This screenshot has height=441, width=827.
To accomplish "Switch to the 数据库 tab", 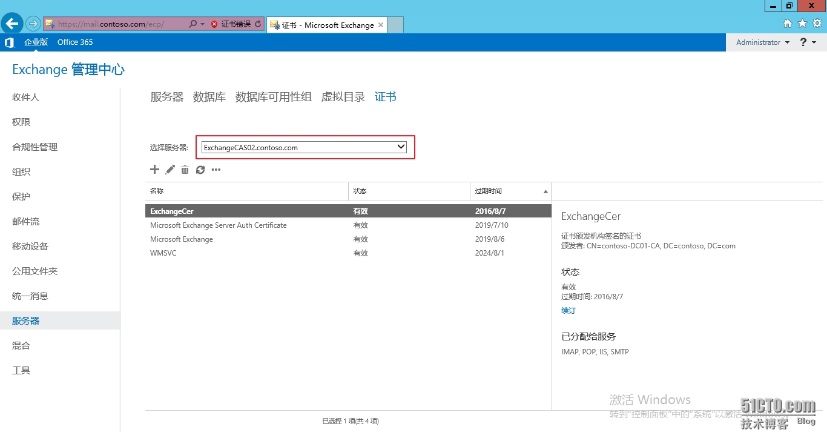I will 209,96.
